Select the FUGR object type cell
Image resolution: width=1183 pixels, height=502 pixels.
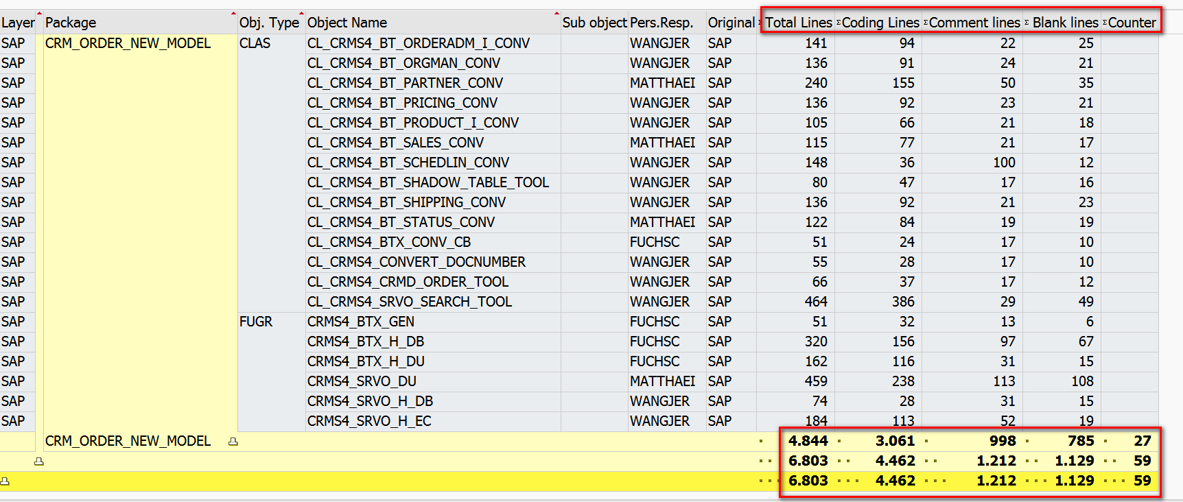[x=256, y=322]
